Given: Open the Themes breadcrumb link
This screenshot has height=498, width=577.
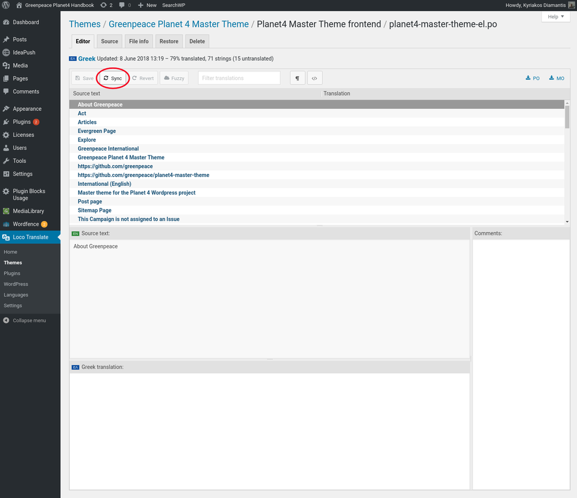Looking at the screenshot, I should [85, 24].
